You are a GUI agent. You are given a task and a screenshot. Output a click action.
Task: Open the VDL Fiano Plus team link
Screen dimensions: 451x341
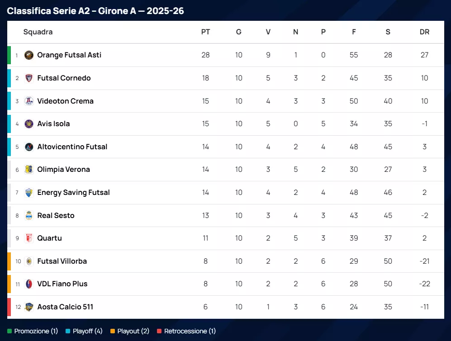pyautogui.click(x=62, y=284)
